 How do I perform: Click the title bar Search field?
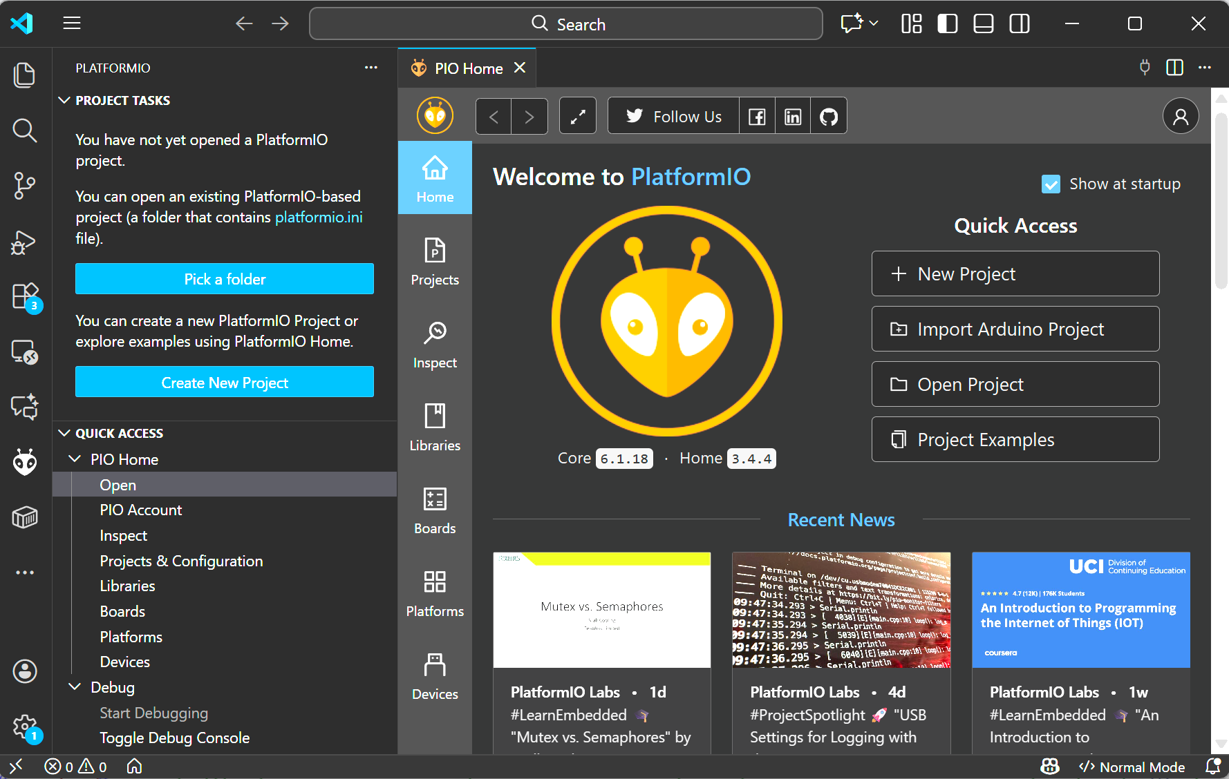566,24
